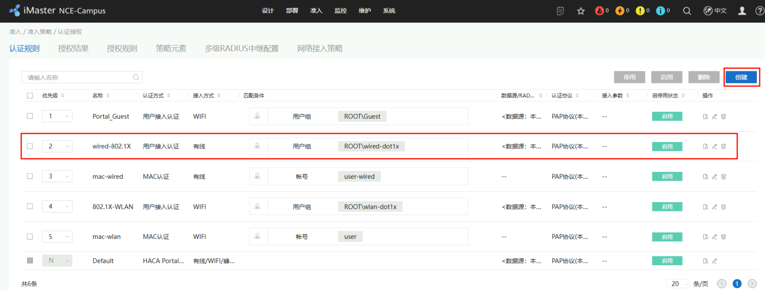Viewport: 765px width, 291px height.
Task: Delete the Portal_Guest rule via trash icon
Action: tap(723, 117)
